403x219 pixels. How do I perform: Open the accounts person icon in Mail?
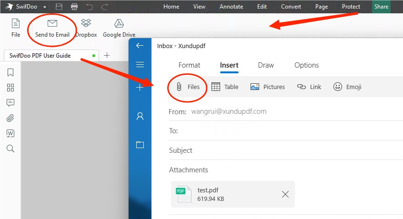[140, 116]
